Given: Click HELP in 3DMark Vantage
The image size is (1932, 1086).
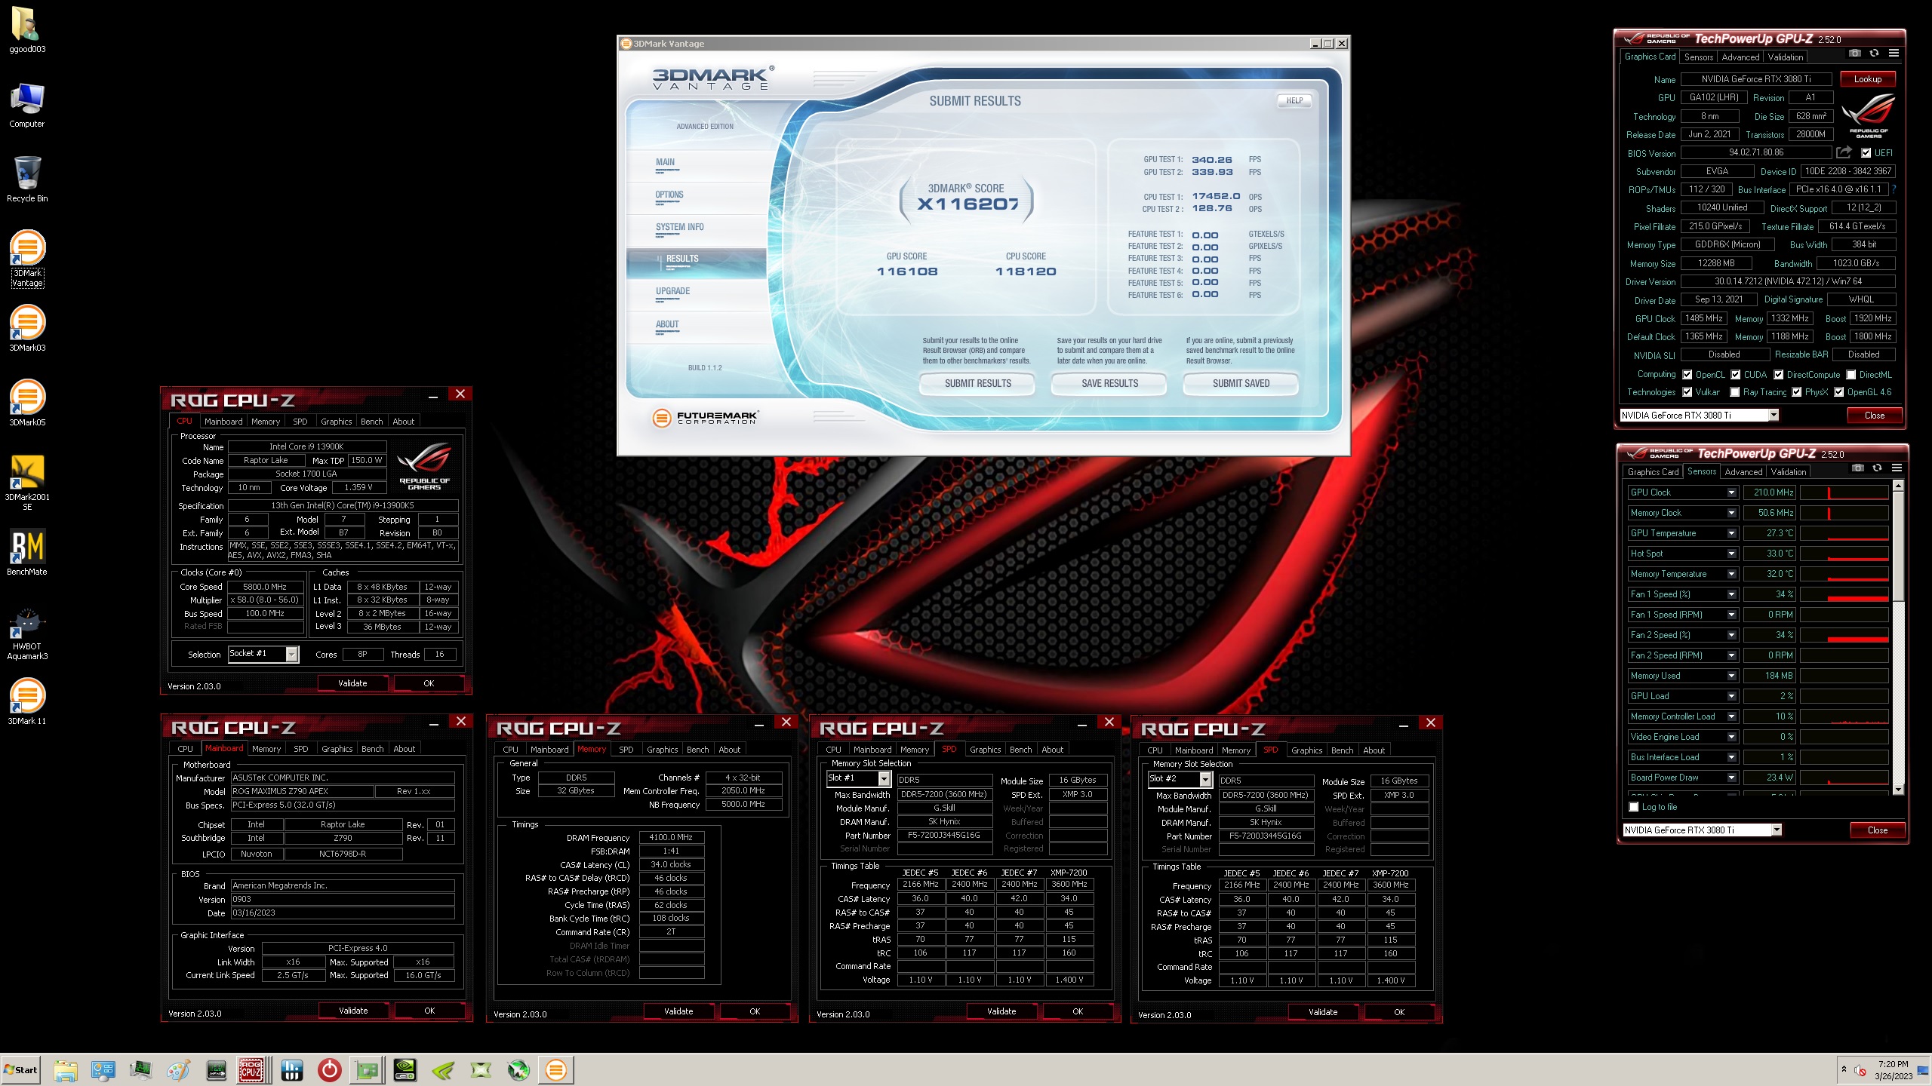Looking at the screenshot, I should click(1294, 100).
